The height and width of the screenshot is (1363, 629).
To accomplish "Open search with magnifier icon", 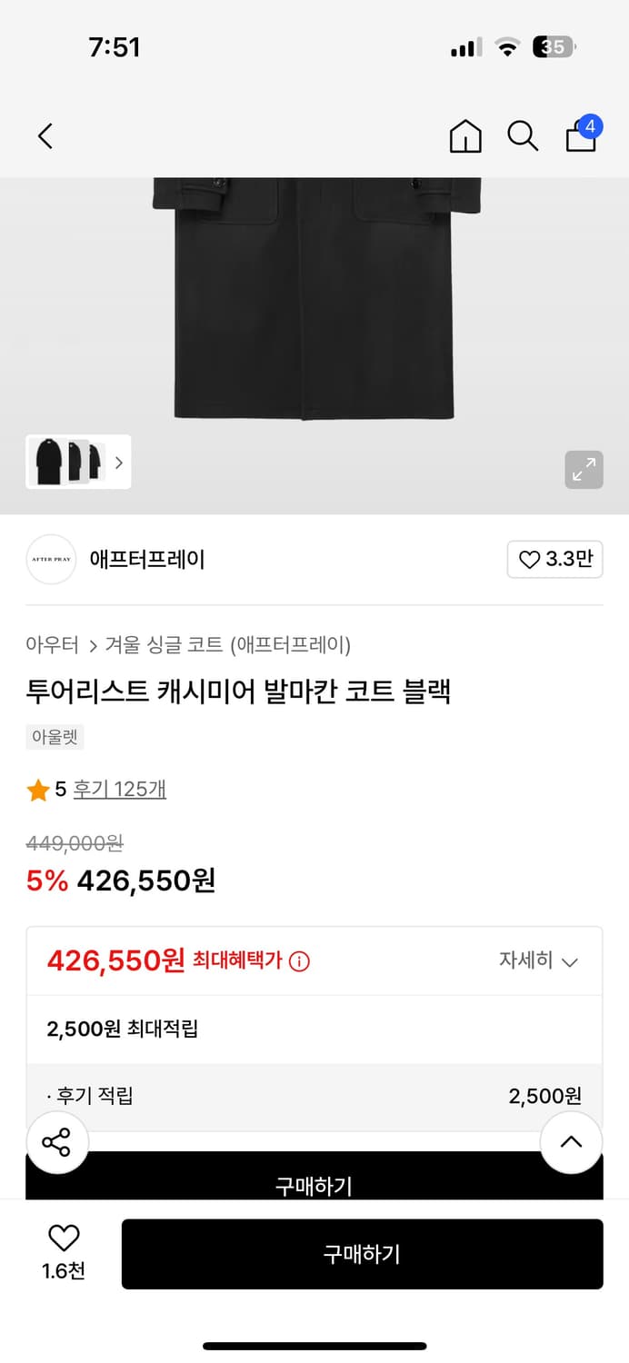I will [523, 136].
